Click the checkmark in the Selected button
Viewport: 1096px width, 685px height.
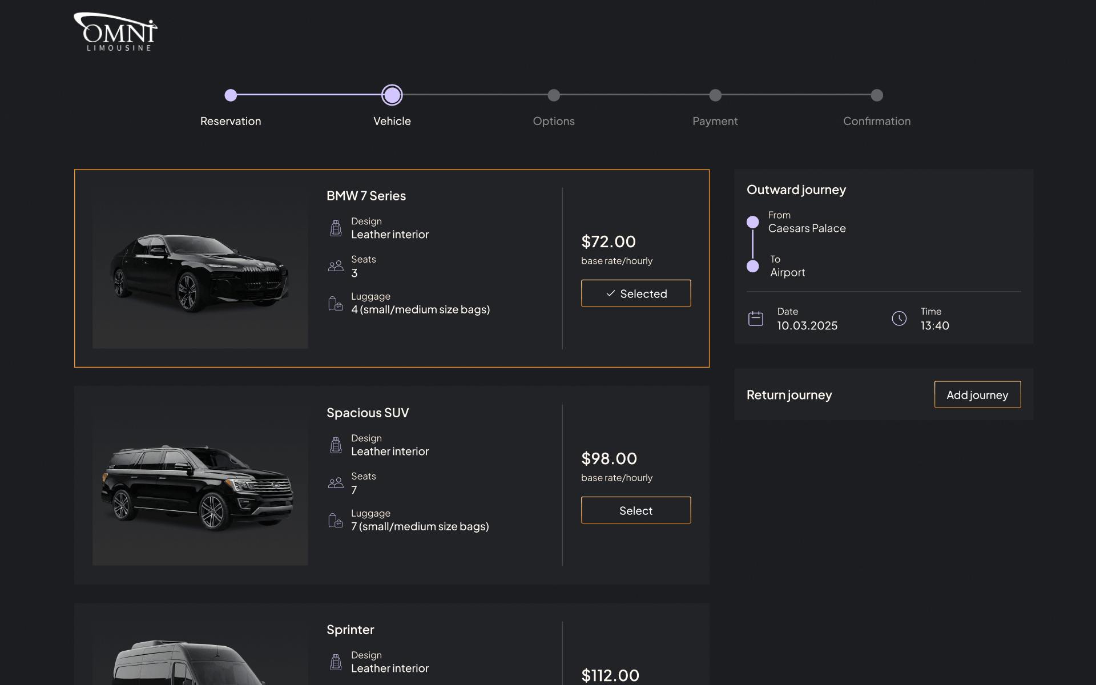611,293
